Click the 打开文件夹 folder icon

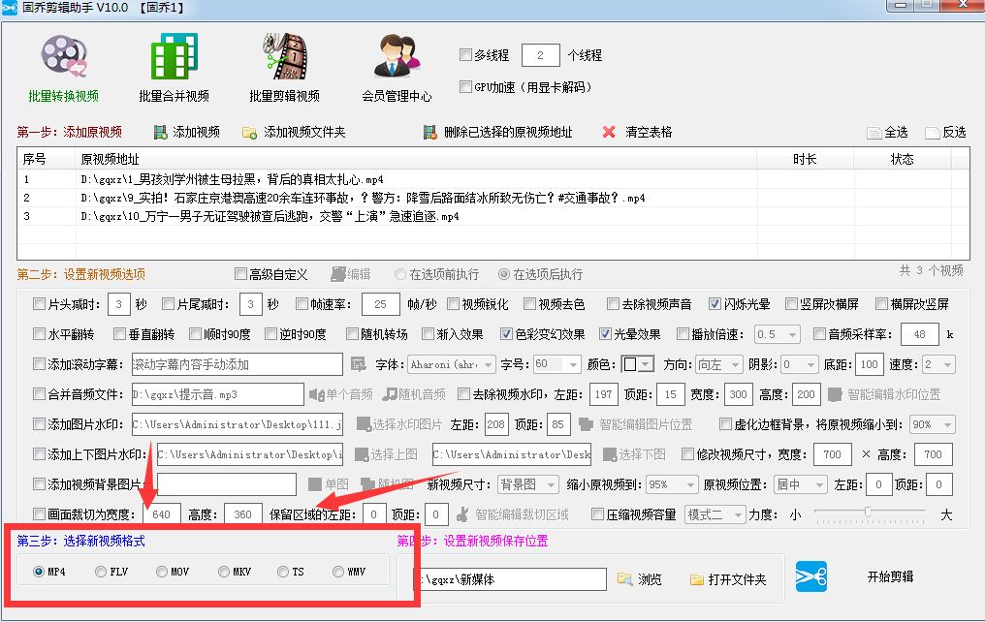point(697,579)
